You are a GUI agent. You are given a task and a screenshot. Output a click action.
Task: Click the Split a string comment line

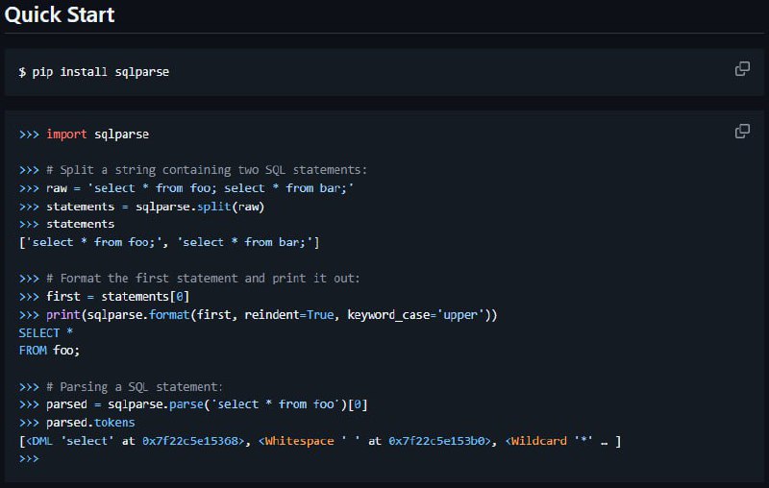pyautogui.click(x=193, y=170)
